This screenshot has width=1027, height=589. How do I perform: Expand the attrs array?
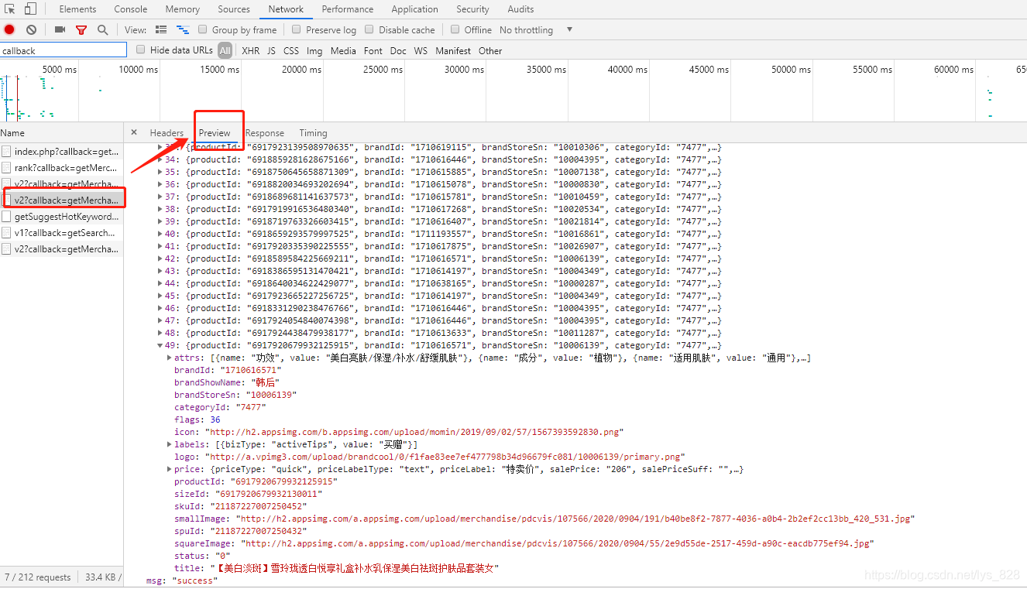pyautogui.click(x=170, y=358)
